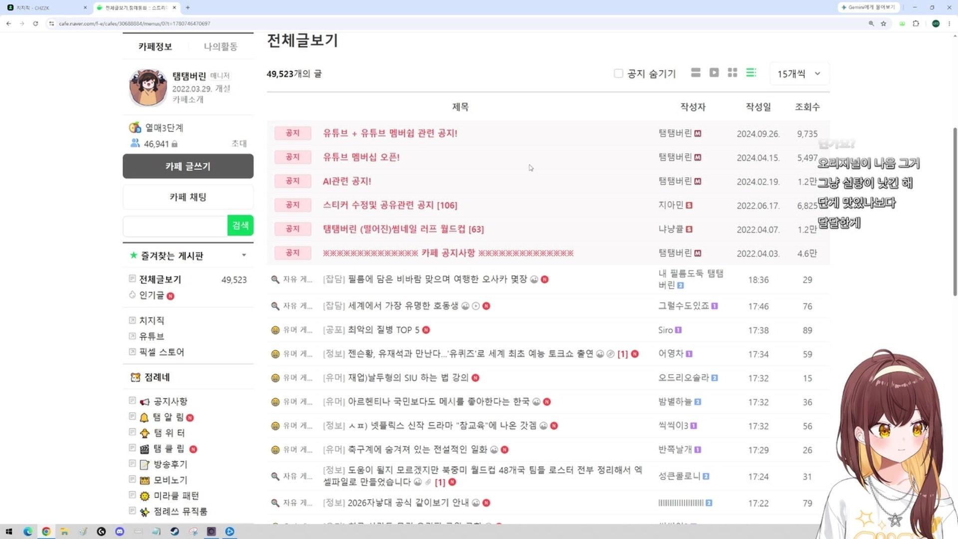Close the 전체글보기 browser tab
The image size is (958, 539).
click(174, 7)
